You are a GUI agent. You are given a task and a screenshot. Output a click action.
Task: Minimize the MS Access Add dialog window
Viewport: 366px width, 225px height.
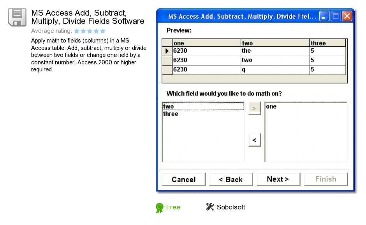pos(324,16)
